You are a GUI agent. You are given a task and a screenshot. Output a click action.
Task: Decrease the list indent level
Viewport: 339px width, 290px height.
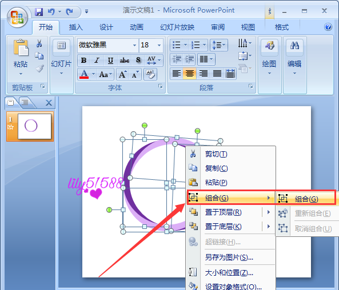click(177, 59)
